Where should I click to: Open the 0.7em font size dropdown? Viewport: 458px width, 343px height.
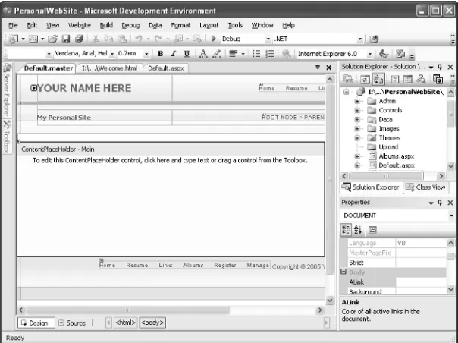[x=146, y=54]
